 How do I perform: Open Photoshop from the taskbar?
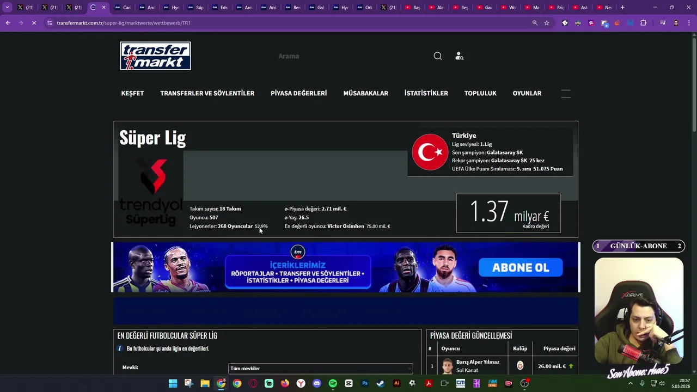(x=365, y=383)
